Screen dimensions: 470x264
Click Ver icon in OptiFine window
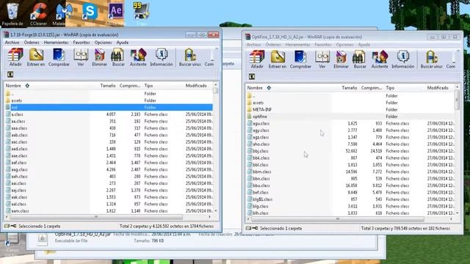point(322,59)
